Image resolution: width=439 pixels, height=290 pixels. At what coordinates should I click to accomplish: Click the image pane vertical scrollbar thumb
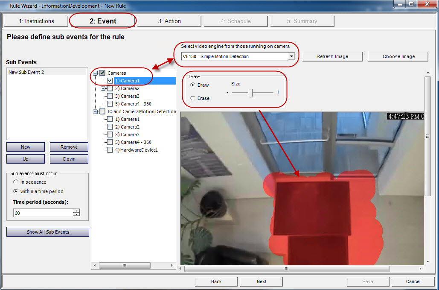pos(427,136)
